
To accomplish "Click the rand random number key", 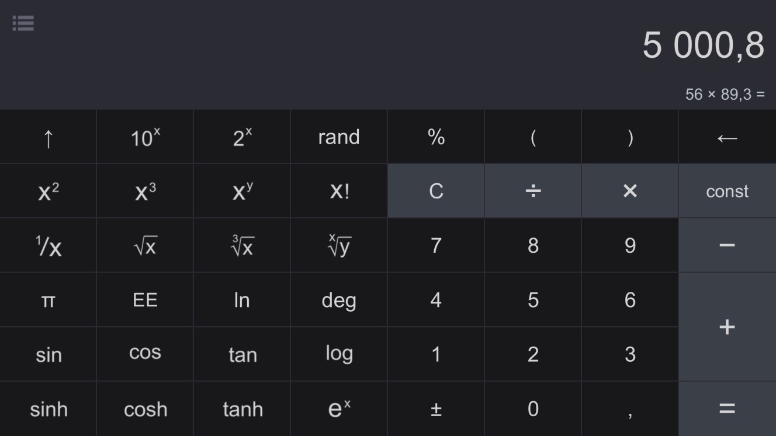I will pos(339,137).
